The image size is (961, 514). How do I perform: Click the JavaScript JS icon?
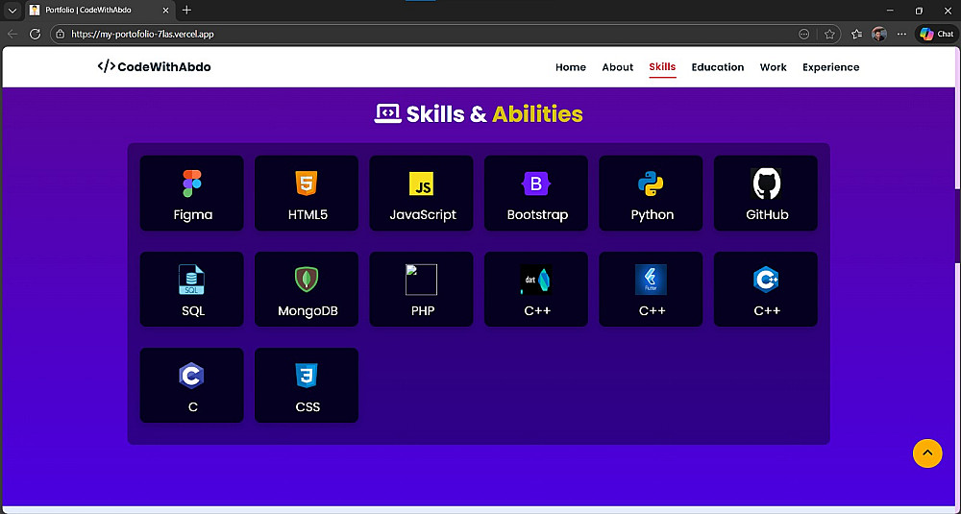tap(421, 184)
